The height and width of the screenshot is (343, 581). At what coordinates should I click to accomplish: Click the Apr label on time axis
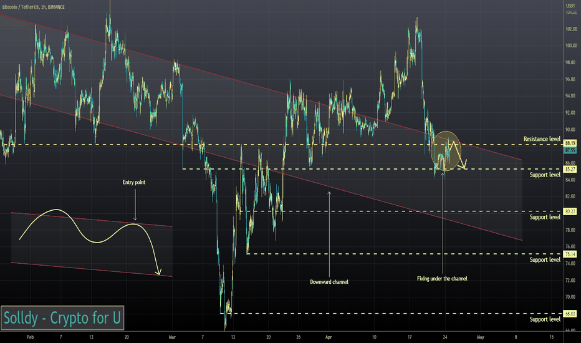coord(329,337)
